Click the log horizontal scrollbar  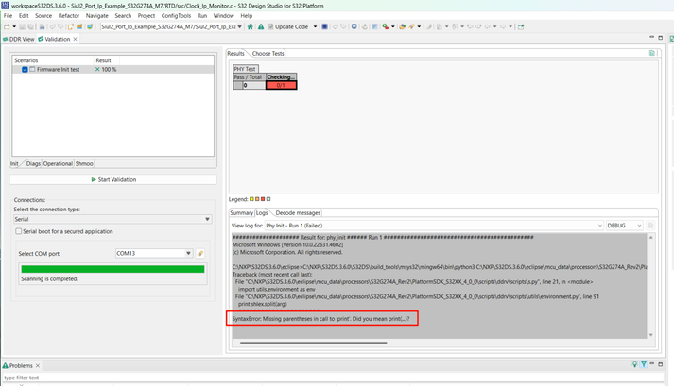(313, 343)
